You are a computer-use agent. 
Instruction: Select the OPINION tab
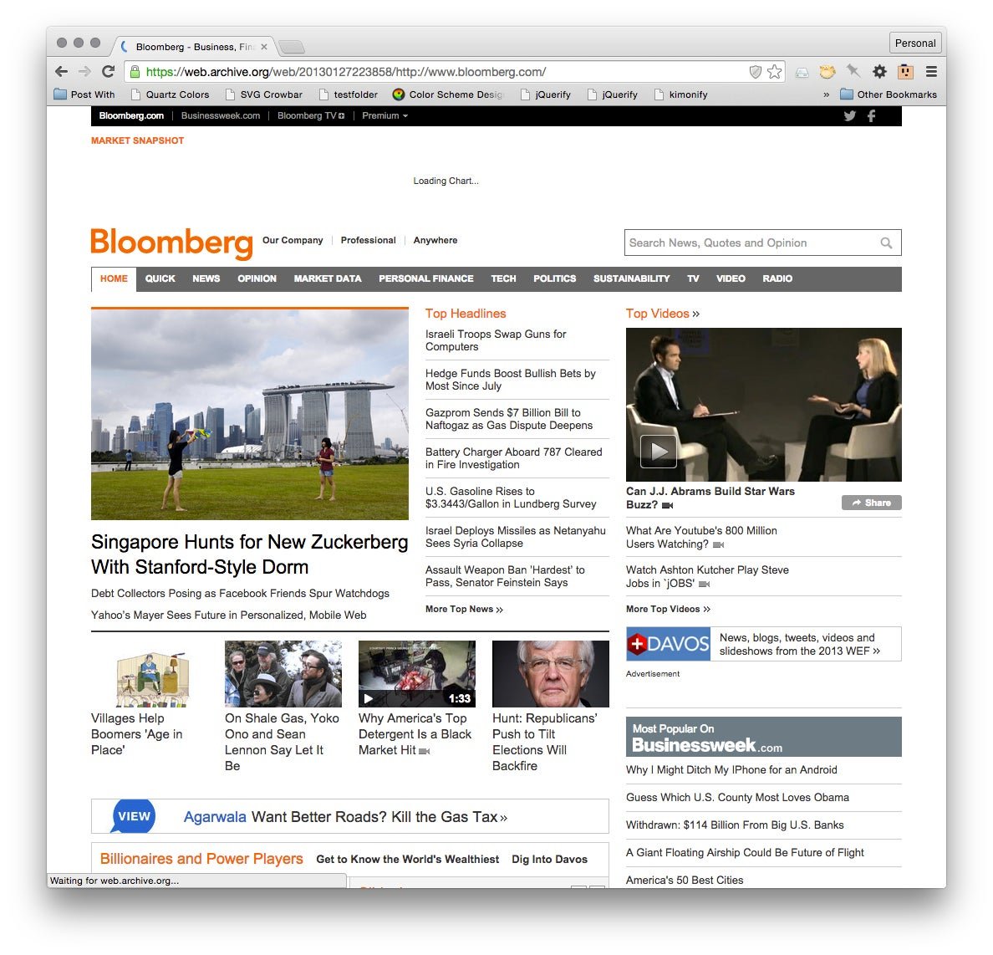point(257,278)
